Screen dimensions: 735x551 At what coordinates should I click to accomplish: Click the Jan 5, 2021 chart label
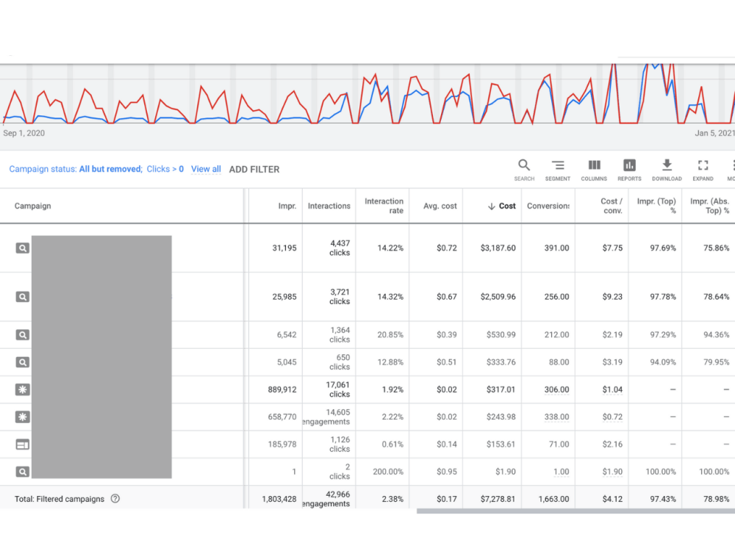[x=715, y=133]
